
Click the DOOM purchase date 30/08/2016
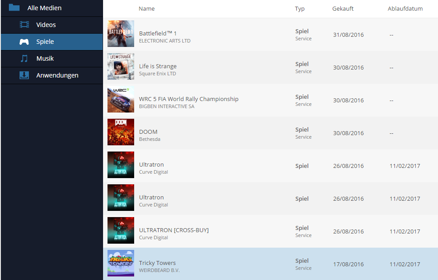pos(348,133)
